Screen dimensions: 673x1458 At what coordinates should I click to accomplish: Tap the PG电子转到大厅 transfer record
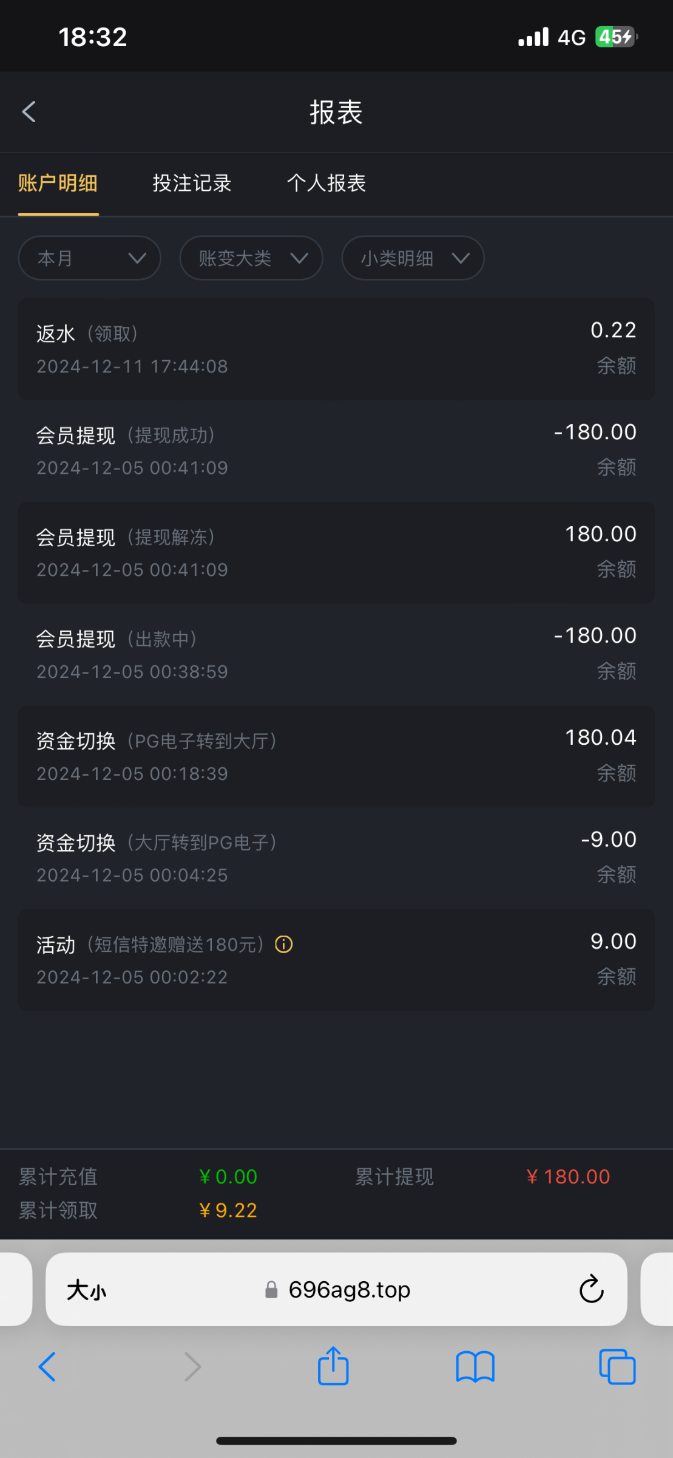pyautogui.click(x=336, y=756)
